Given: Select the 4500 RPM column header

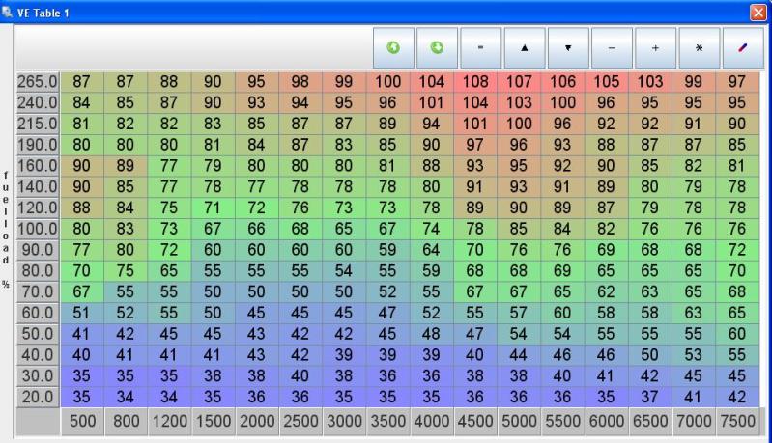Looking at the screenshot, I should click(x=475, y=422).
